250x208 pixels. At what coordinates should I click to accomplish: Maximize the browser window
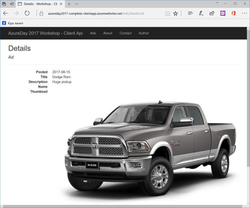coord(235,4)
